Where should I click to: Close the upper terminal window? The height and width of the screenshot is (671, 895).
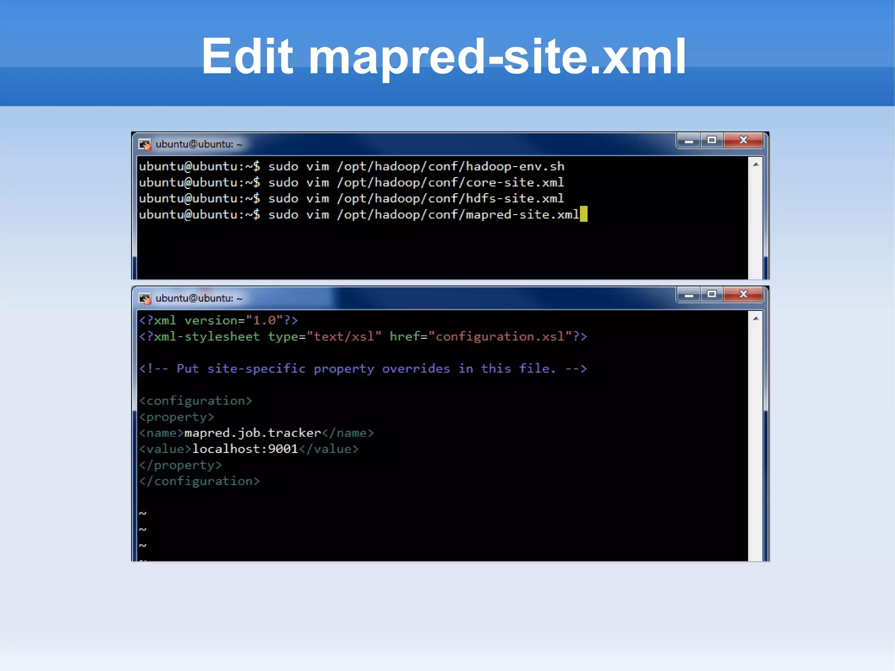[x=743, y=140]
